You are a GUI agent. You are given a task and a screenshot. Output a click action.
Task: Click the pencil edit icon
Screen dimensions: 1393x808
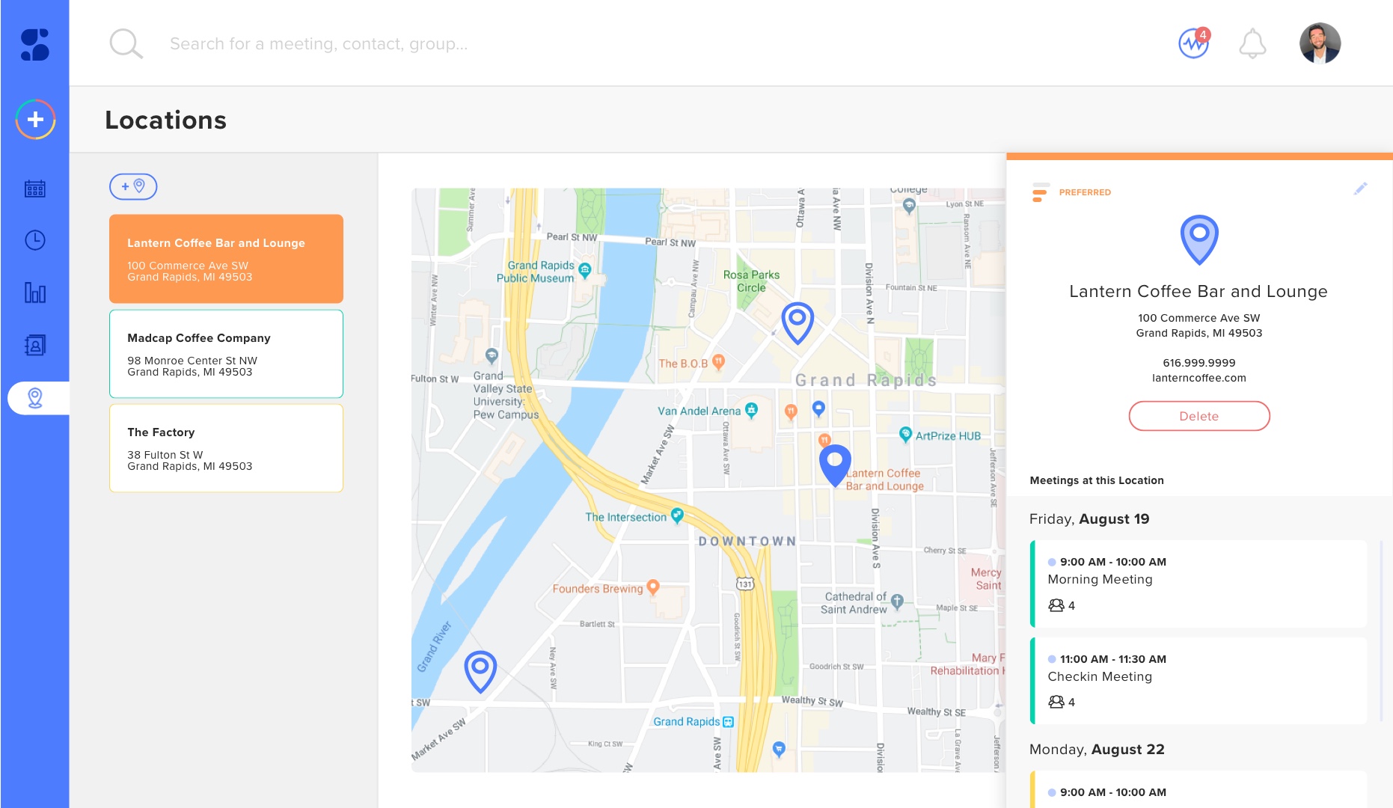[1361, 189]
